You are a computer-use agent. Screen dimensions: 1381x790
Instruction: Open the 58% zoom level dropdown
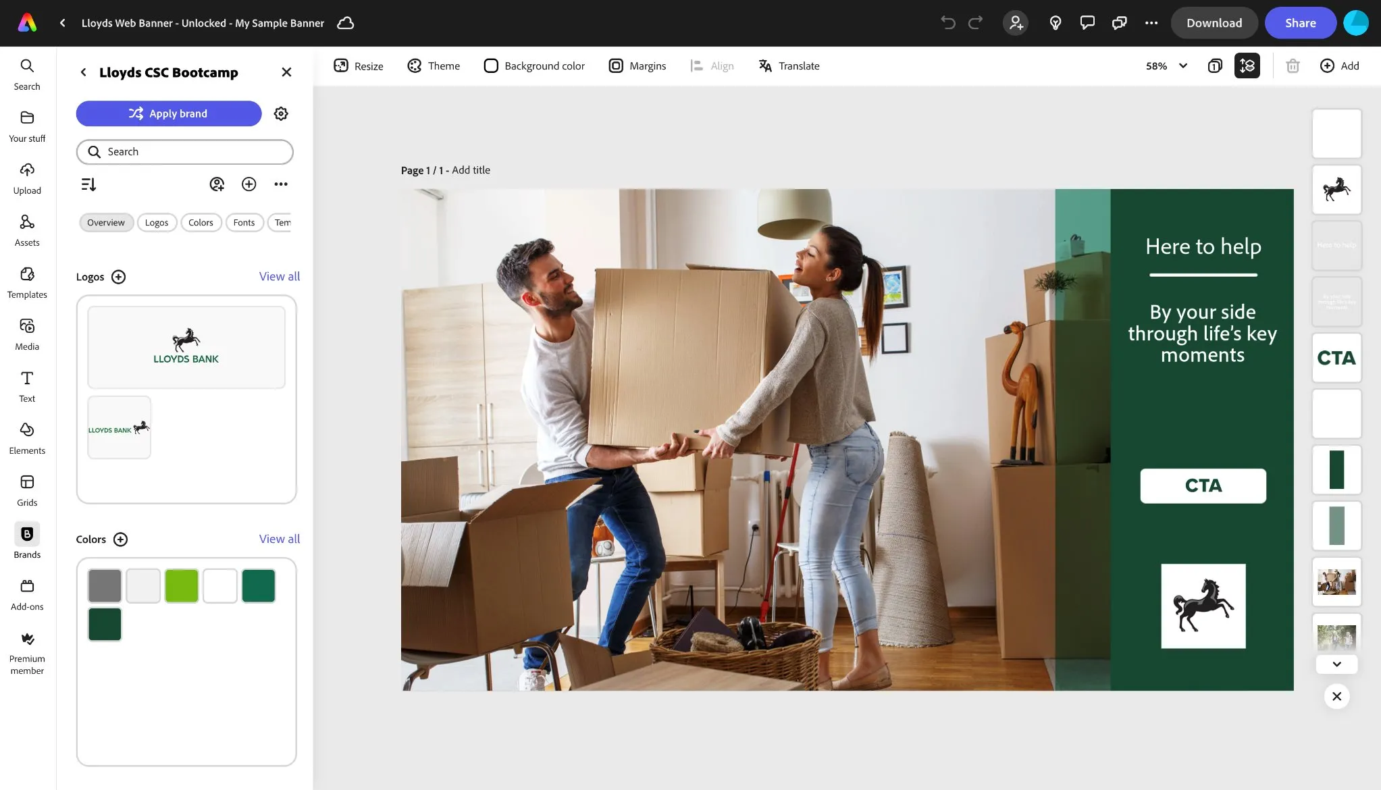[1166, 65]
